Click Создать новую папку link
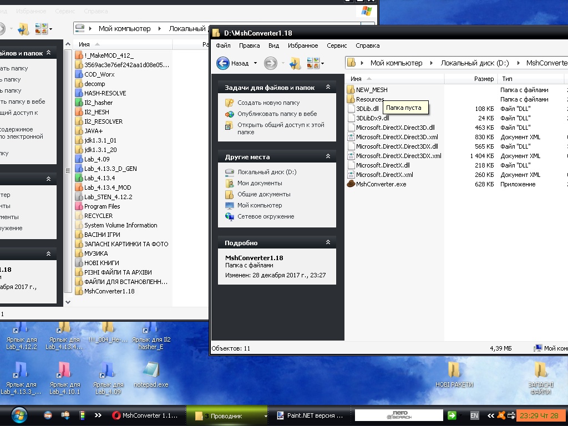The image size is (568, 426). [268, 103]
